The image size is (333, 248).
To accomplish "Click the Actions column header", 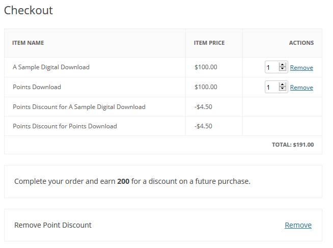I will tap(301, 43).
